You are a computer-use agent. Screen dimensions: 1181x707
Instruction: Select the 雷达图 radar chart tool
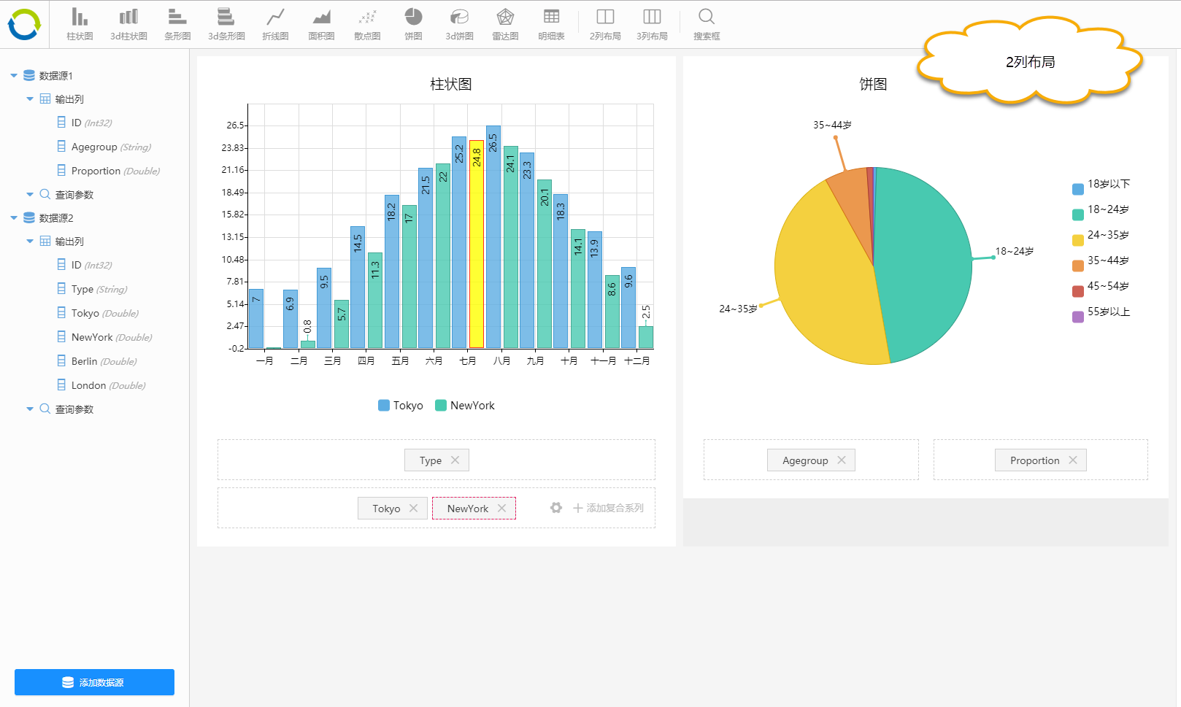(x=505, y=24)
